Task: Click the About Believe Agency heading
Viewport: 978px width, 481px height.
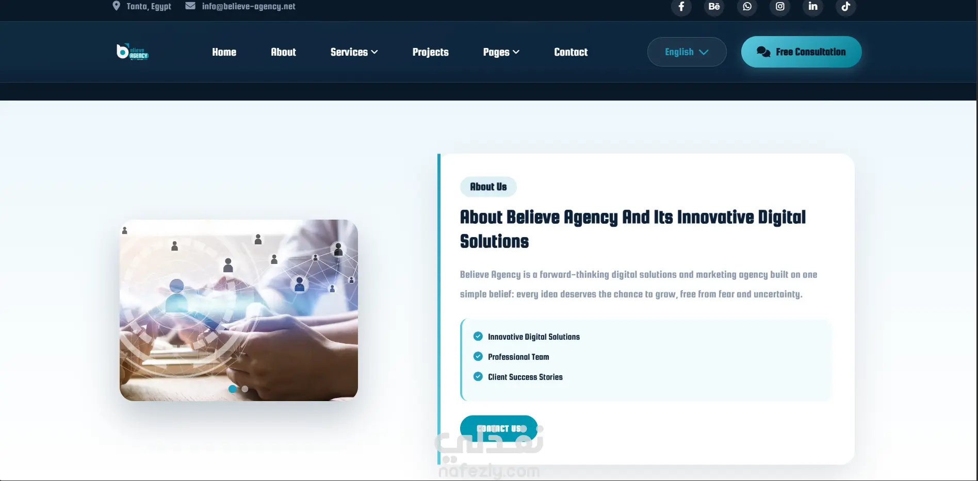Action: point(633,229)
